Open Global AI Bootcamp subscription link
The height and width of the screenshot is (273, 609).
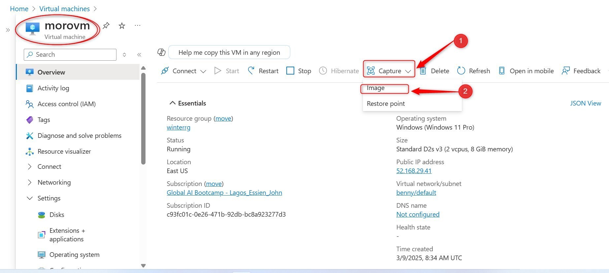tap(224, 193)
